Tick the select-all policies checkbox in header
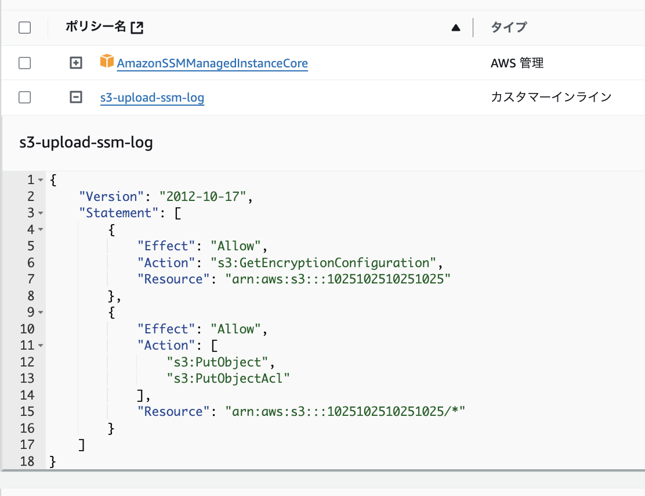The image size is (645, 496). 24,27
